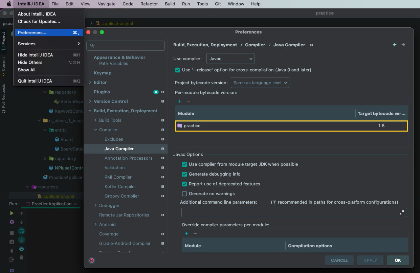Open Project bytecode version dropdown
Screen dimensions: 420x273
[x=260, y=83]
